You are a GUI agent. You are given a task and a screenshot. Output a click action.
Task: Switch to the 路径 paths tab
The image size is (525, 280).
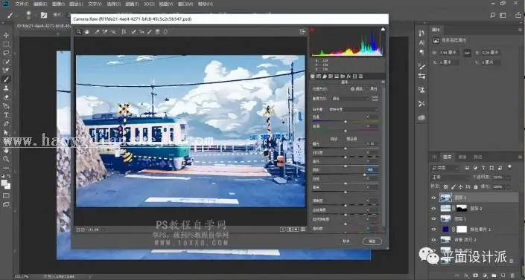pyautogui.click(x=477, y=157)
